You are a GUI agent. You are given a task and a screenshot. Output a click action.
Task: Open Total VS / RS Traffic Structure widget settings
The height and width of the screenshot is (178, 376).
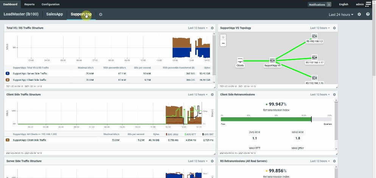[x=212, y=28]
